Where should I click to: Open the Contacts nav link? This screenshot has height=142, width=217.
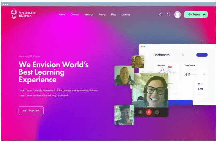tap(126, 15)
